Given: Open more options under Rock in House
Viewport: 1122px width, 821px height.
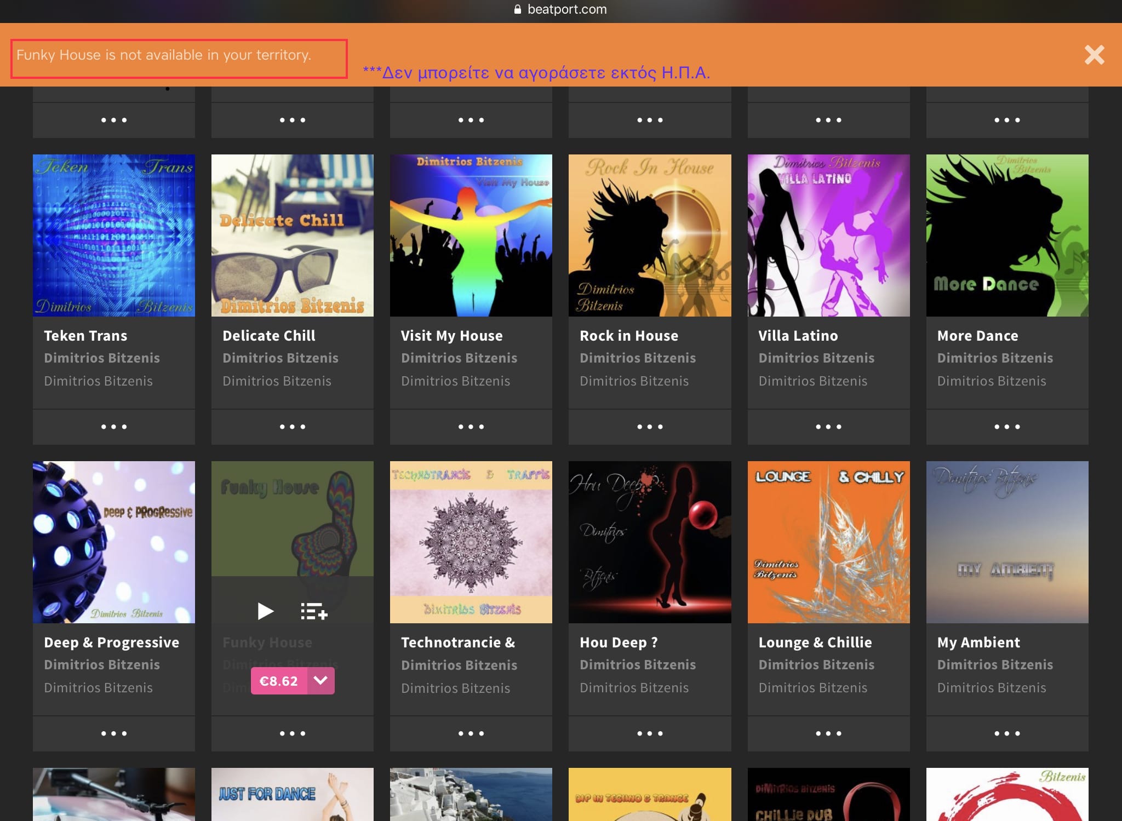Looking at the screenshot, I should click(650, 427).
